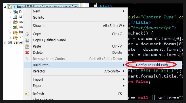This screenshot has height=103, width=186.
Task: Click the </title> closing tag
Action: [x=141, y=22]
